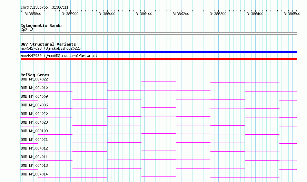Click the Xp21.2 cytogenetic band bar
Screen dimensions: 307x182
pyautogui.click(x=159, y=33)
